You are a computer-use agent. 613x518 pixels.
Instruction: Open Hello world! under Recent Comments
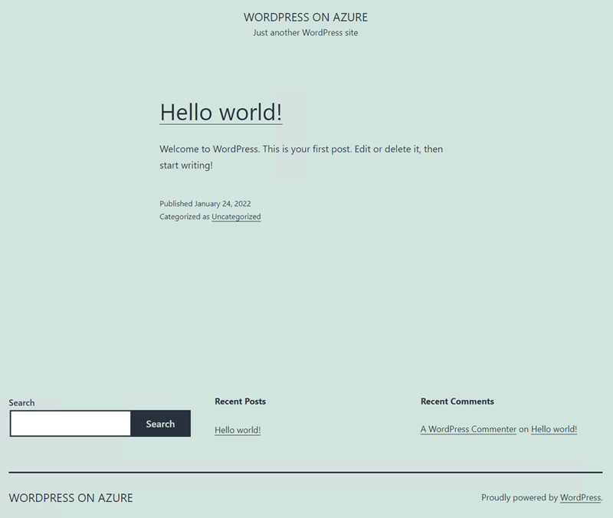pos(553,429)
